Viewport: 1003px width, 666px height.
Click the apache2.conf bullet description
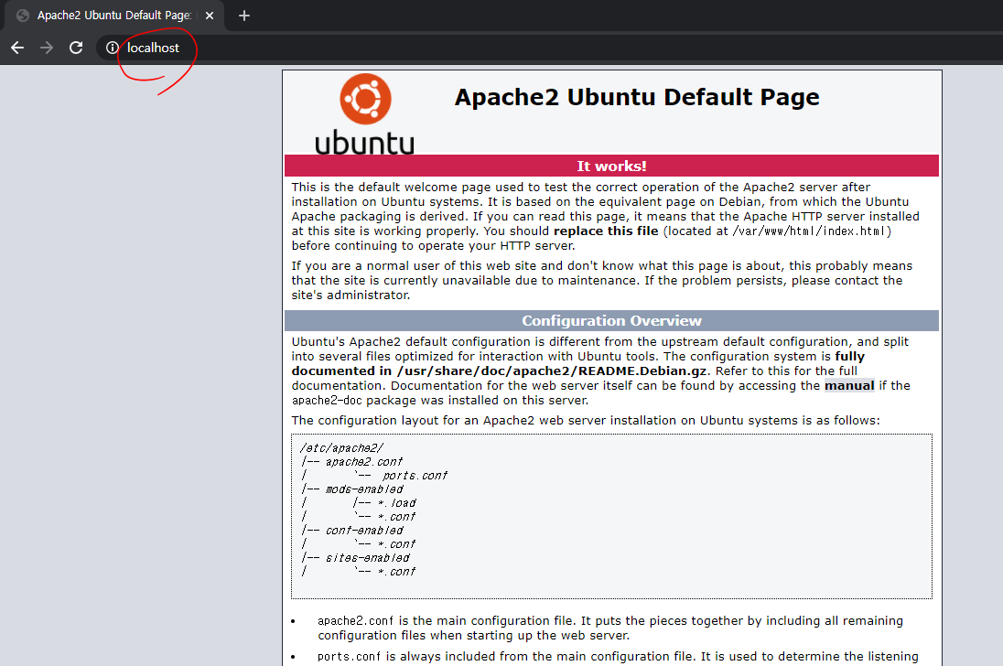[x=610, y=628]
